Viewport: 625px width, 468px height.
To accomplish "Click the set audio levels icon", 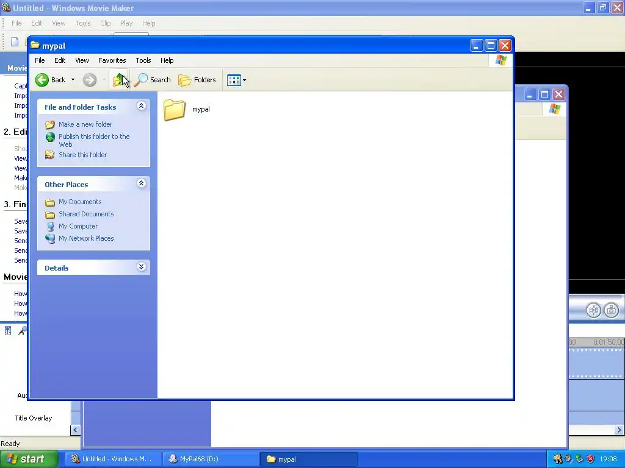I will 7,331.
